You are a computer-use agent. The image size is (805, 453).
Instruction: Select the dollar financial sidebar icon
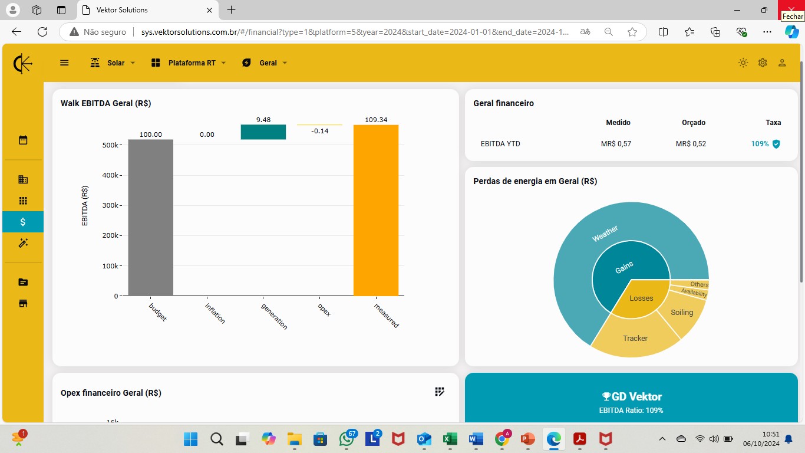coord(23,222)
